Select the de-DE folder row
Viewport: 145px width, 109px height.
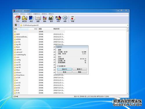[35, 67]
